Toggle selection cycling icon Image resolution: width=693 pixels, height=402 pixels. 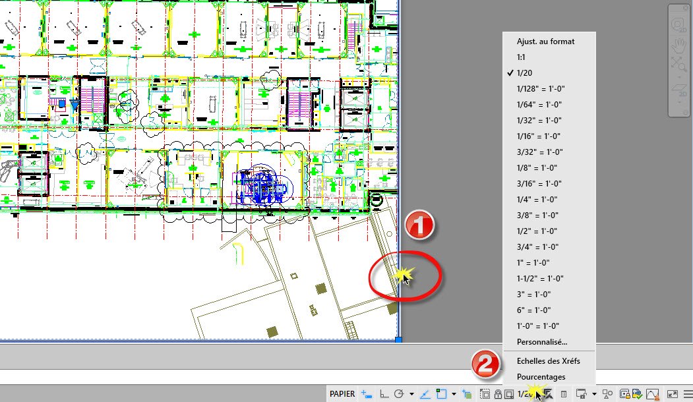pos(467,394)
